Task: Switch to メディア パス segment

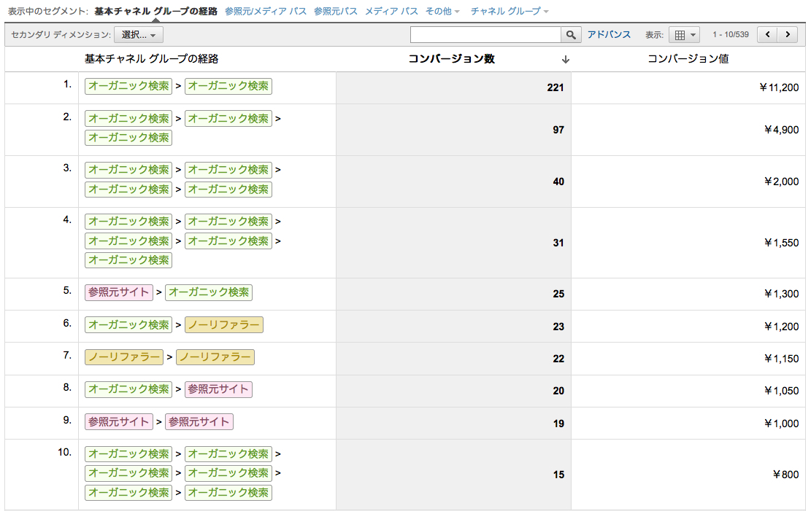Action: (x=391, y=11)
